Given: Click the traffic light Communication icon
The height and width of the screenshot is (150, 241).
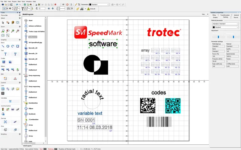Looking at the screenshot, I should [3, 109].
